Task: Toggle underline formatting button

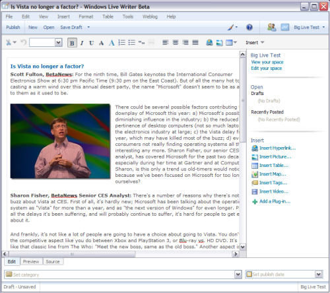Action: (92, 43)
